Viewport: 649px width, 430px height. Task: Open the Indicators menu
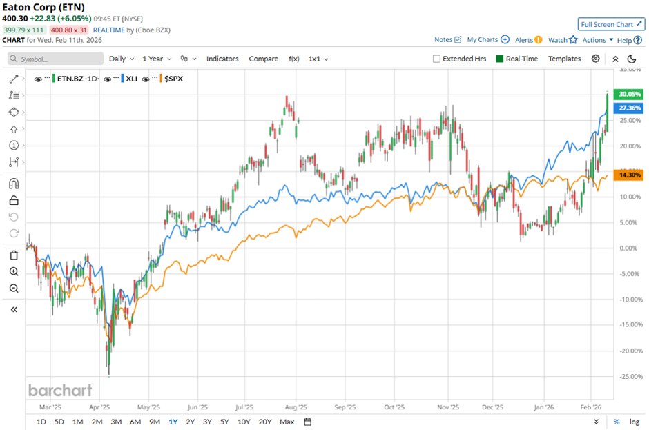[222, 59]
